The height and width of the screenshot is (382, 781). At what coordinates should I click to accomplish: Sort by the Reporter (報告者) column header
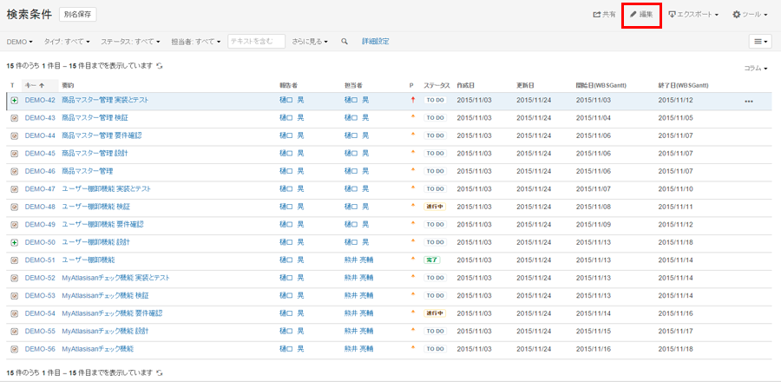coord(288,86)
